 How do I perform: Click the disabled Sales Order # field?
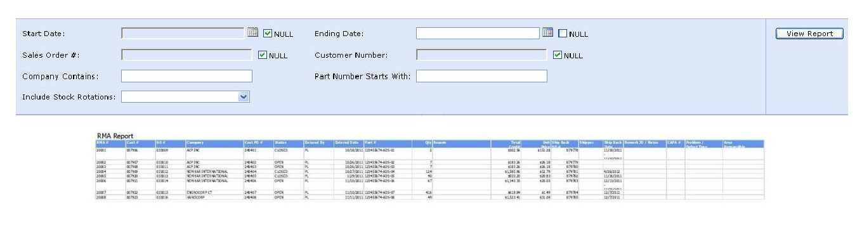186,55
